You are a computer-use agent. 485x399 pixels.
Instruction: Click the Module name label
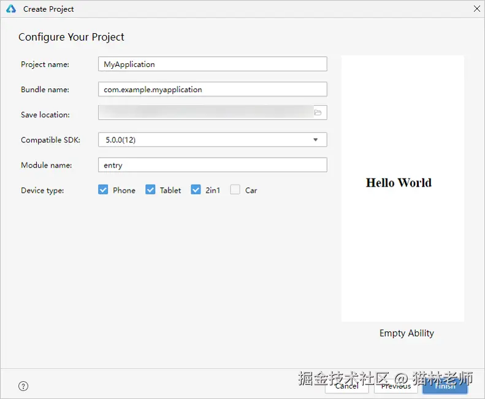(46, 165)
